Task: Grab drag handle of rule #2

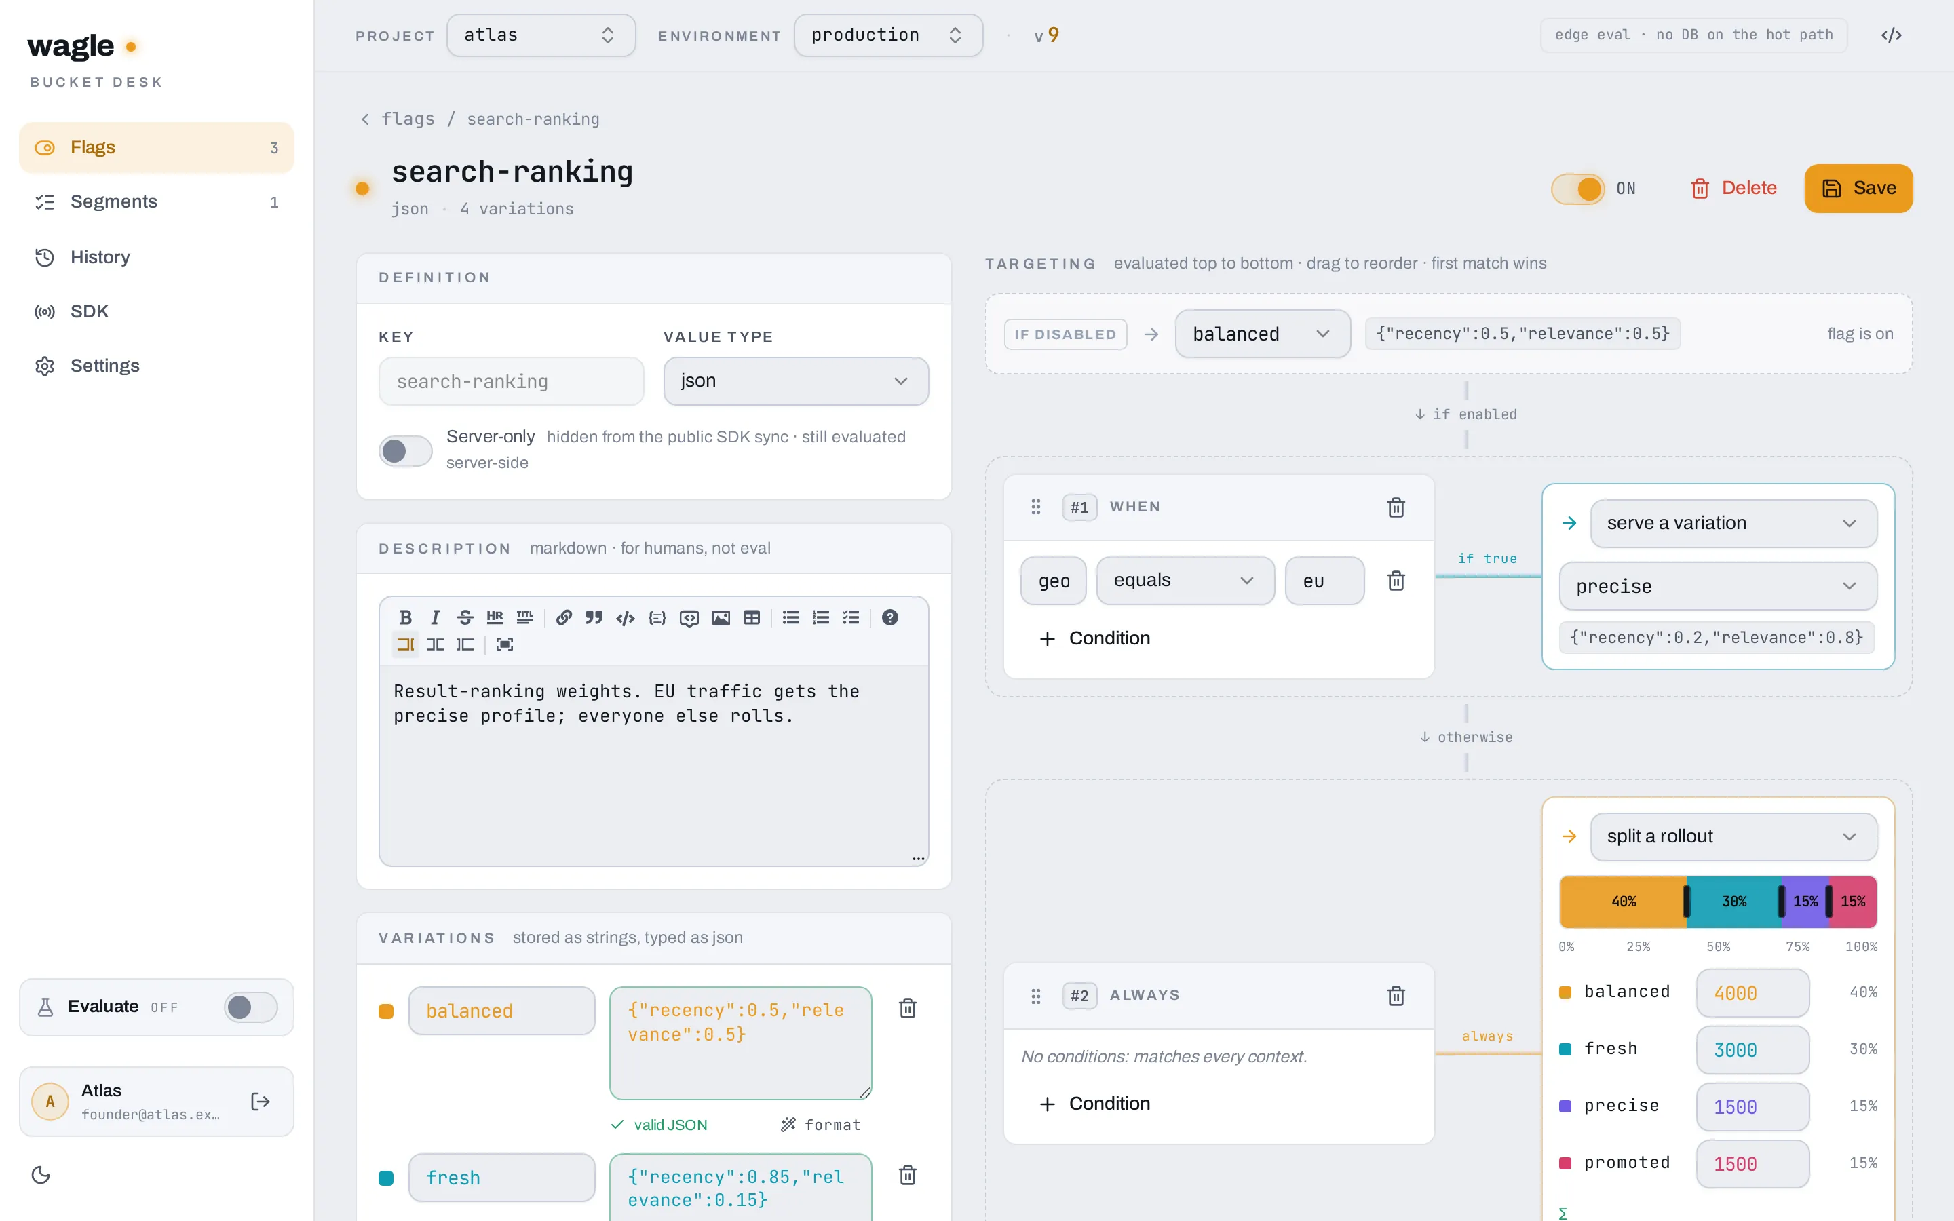Action: [x=1036, y=996]
